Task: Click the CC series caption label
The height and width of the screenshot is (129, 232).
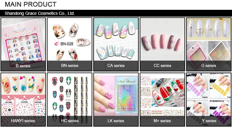Action: click(162, 66)
